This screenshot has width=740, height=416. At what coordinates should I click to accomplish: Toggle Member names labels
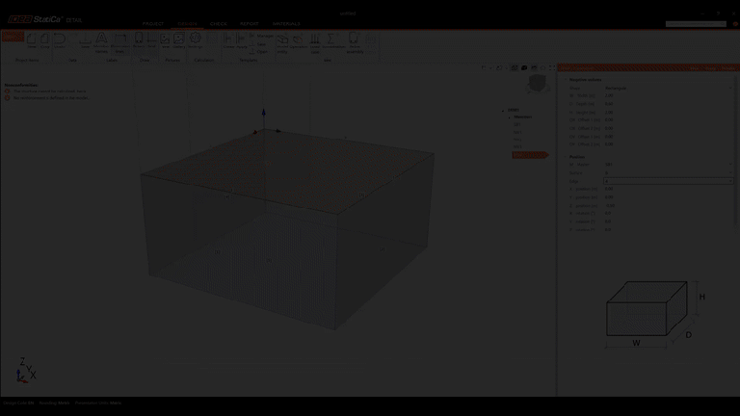[x=101, y=42]
